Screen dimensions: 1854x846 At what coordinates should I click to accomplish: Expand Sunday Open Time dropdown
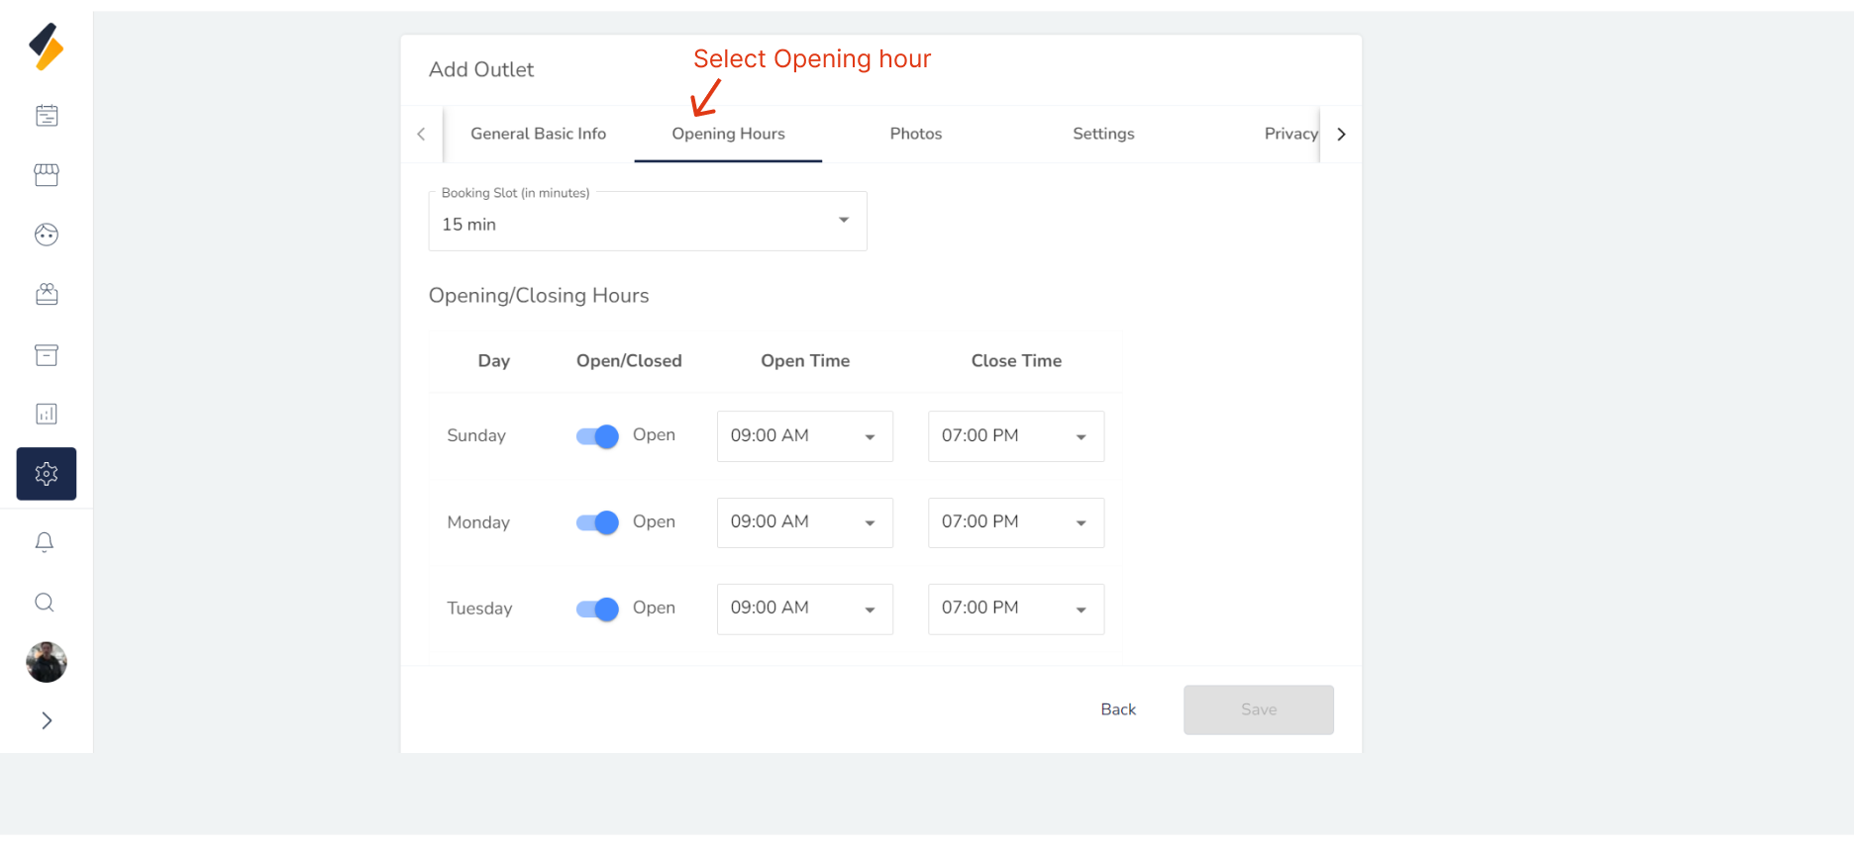coord(804,436)
